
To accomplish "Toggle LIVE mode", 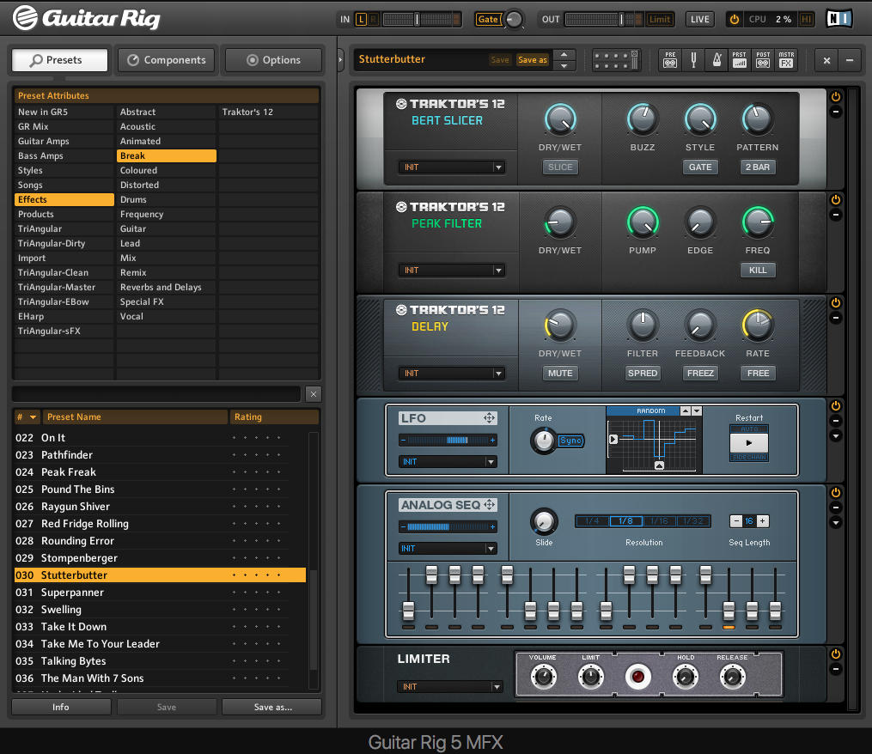I will coord(699,20).
